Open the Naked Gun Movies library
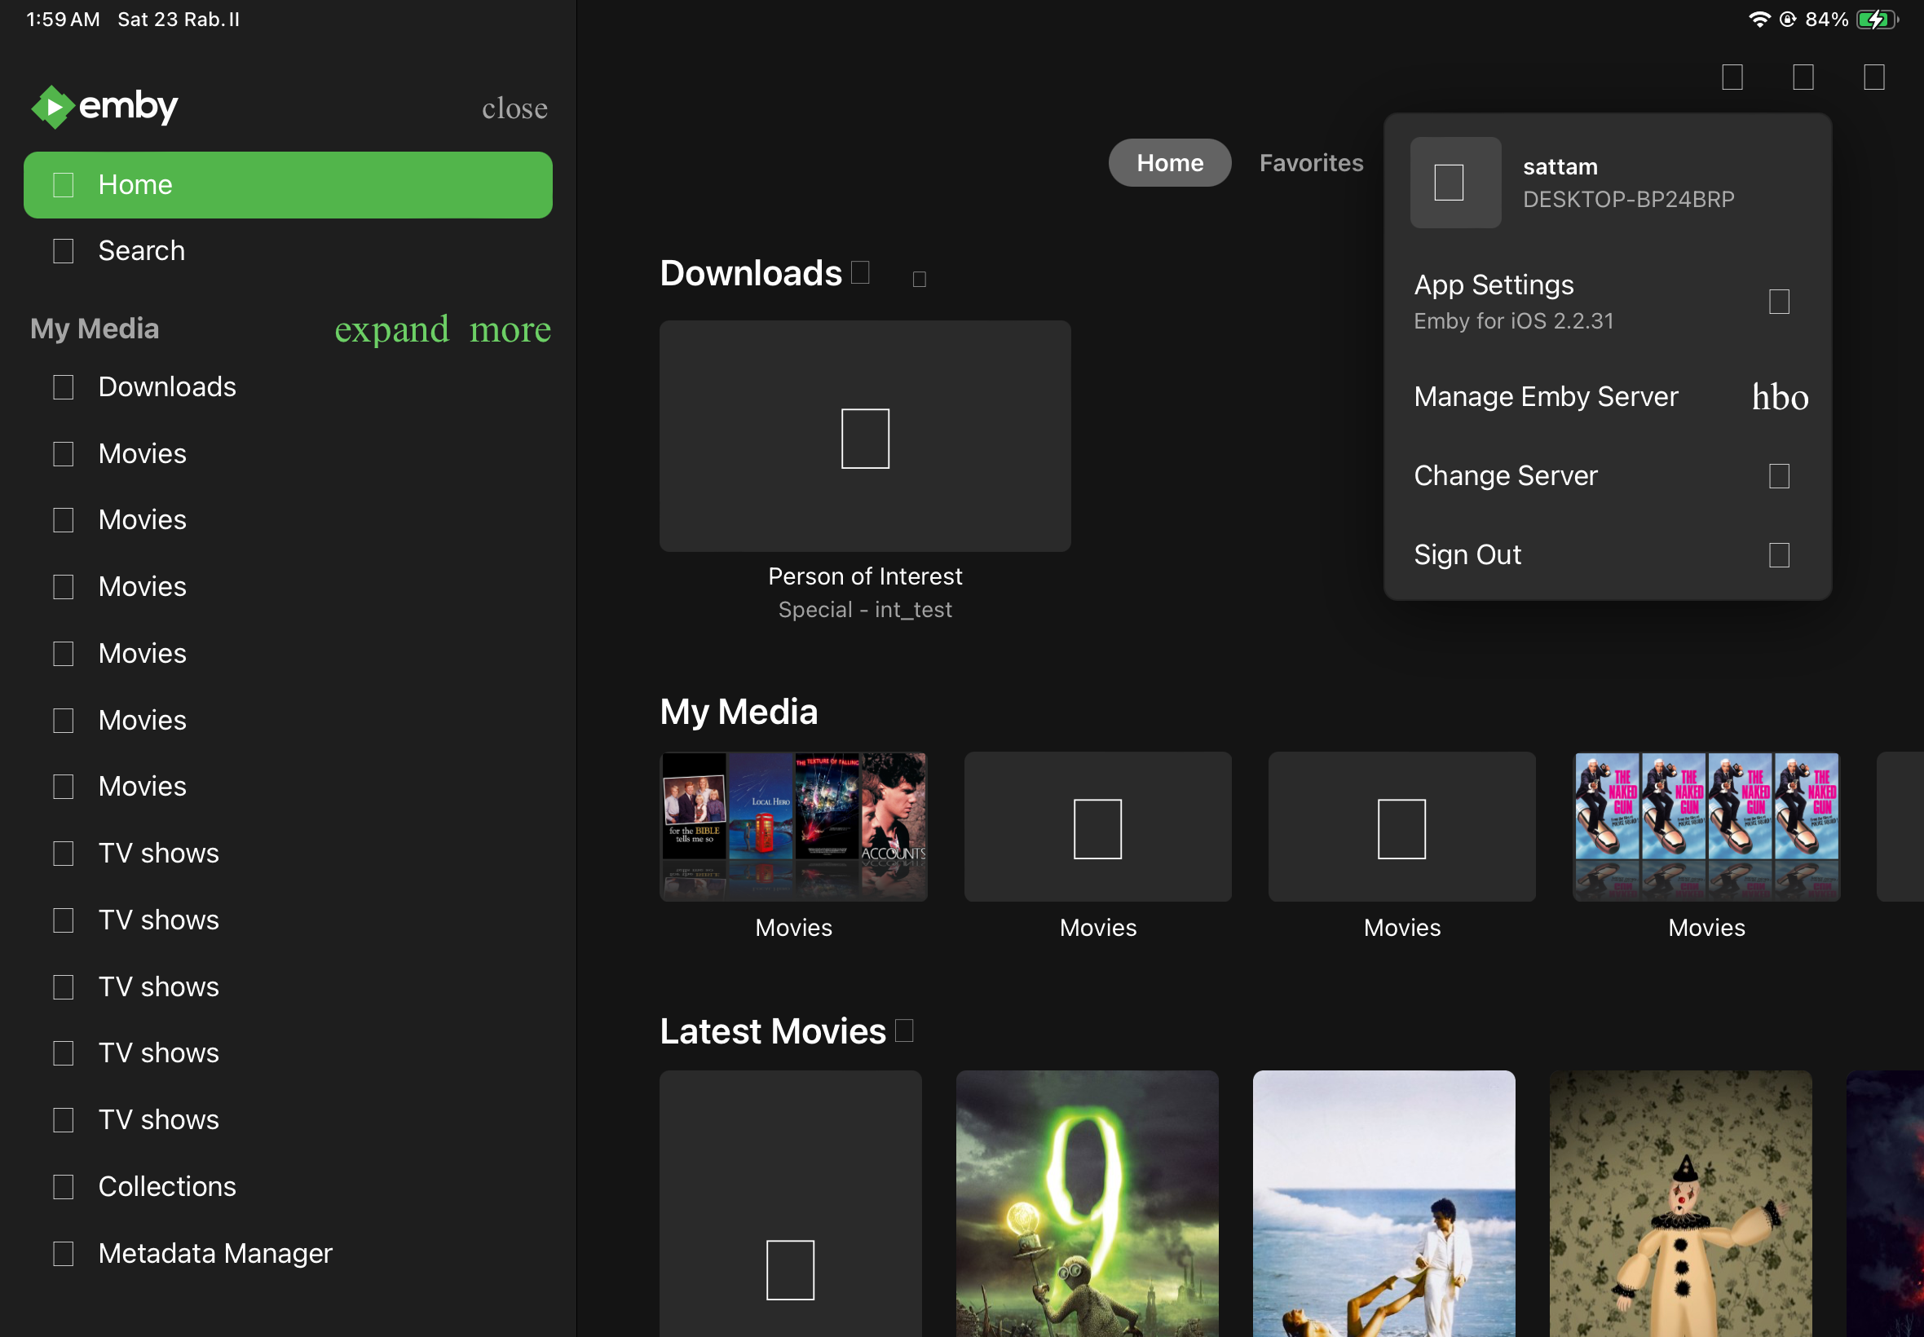 (x=1706, y=826)
